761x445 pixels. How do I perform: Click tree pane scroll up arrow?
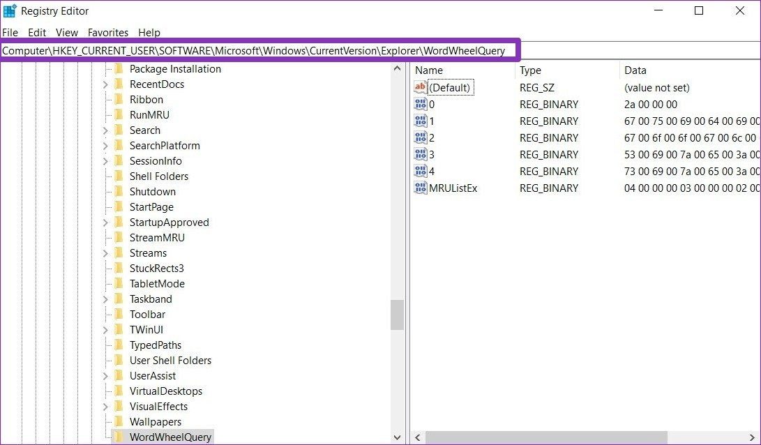pos(397,68)
